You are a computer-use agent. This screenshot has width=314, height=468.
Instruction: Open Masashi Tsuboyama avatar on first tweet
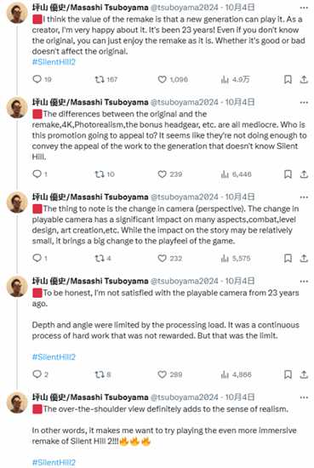(x=17, y=13)
